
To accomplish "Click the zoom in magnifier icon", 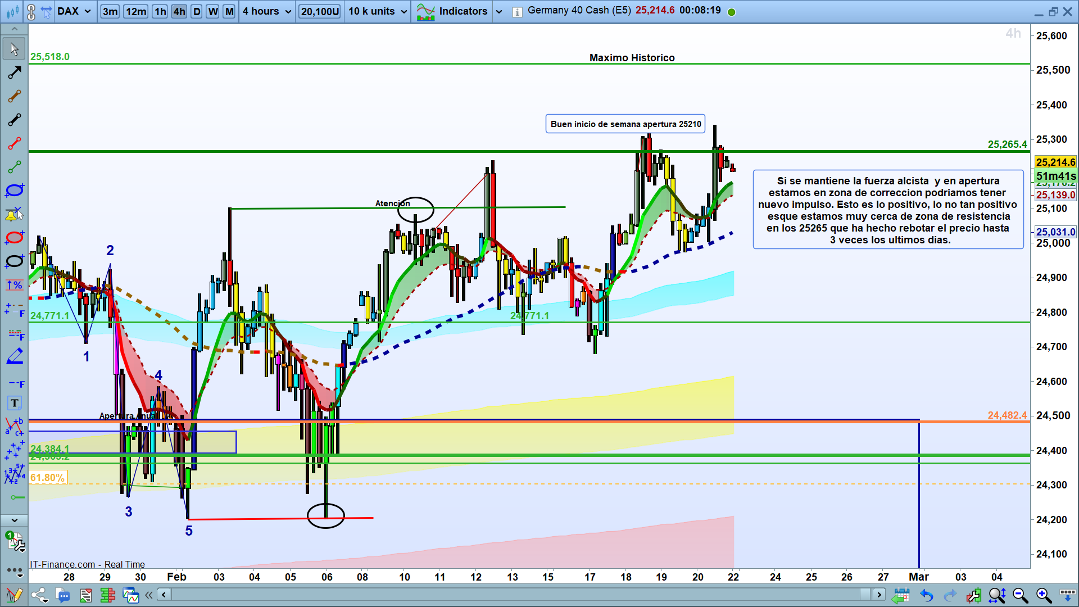I will point(1044,595).
